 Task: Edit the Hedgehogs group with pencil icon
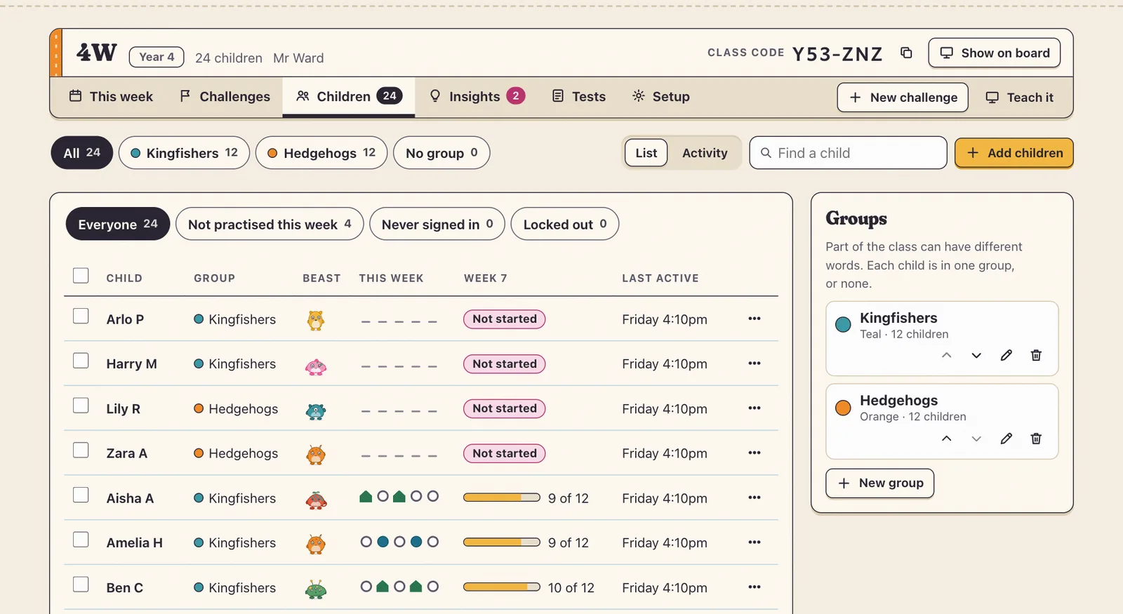tap(1006, 439)
